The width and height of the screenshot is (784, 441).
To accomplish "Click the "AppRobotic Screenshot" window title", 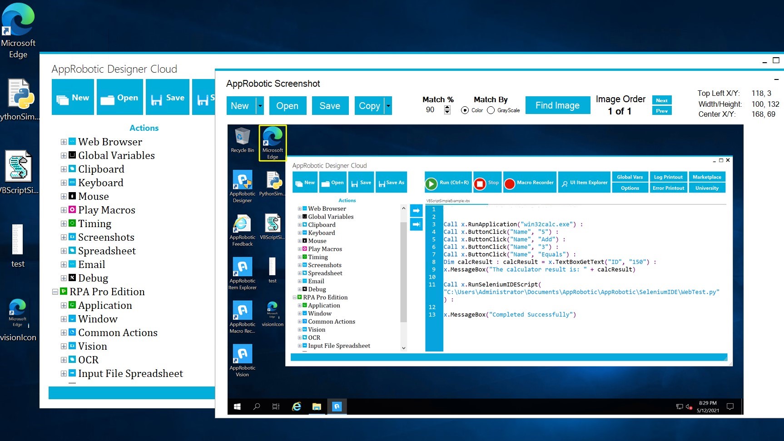I will click(x=273, y=84).
